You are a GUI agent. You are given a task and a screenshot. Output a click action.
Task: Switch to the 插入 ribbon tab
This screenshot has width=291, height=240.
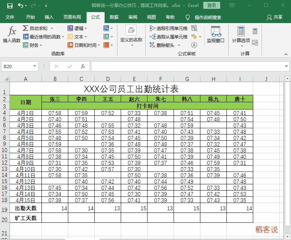tap(49, 17)
